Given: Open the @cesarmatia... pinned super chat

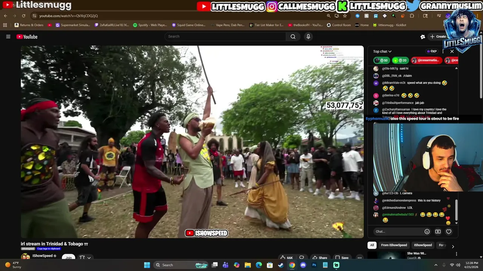Looking at the screenshot, I should pyautogui.click(x=426, y=60).
